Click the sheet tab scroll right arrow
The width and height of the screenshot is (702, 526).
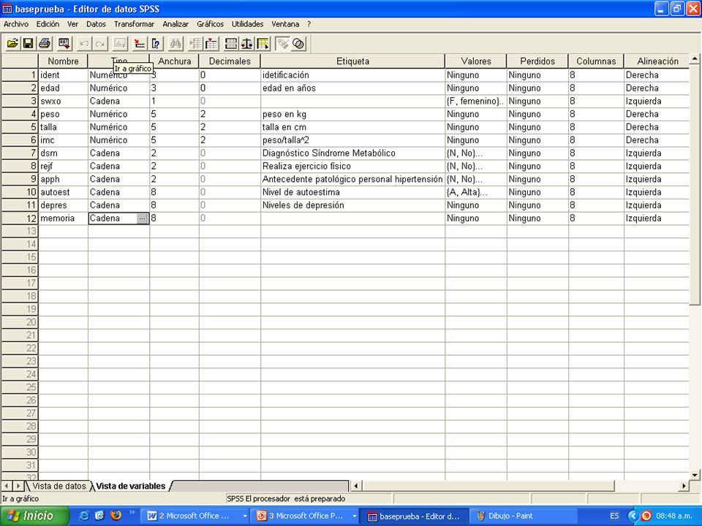(18, 486)
